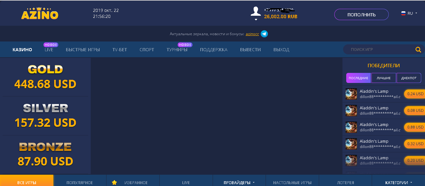Focus the Поиск игр search field
This screenshot has height=186, width=425.
coord(380,49)
